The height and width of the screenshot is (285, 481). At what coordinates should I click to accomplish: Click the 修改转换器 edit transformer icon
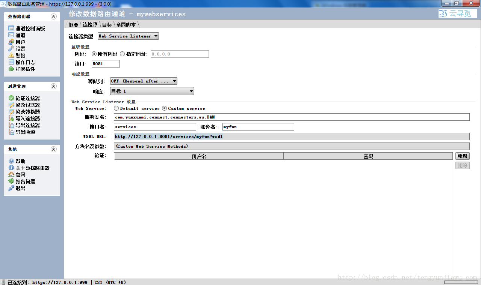coord(11,112)
